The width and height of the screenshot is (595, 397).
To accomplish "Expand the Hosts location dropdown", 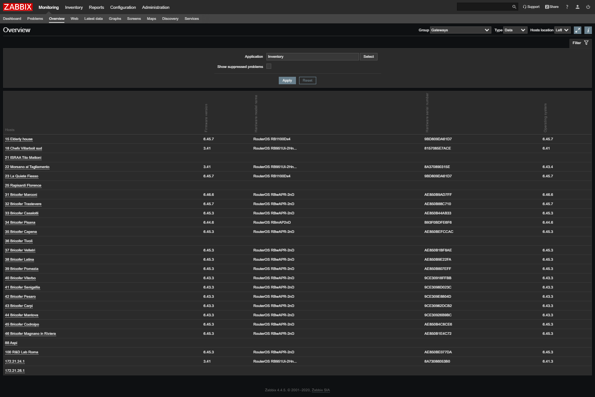I will pos(562,30).
